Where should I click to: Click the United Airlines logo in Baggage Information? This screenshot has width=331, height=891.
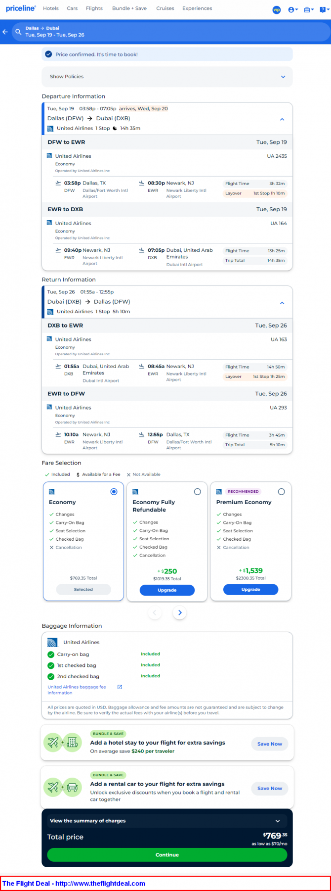52,643
